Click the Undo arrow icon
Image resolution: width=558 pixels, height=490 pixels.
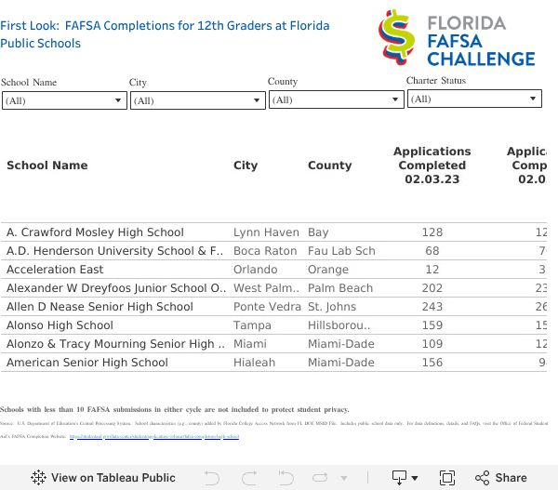click(212, 478)
